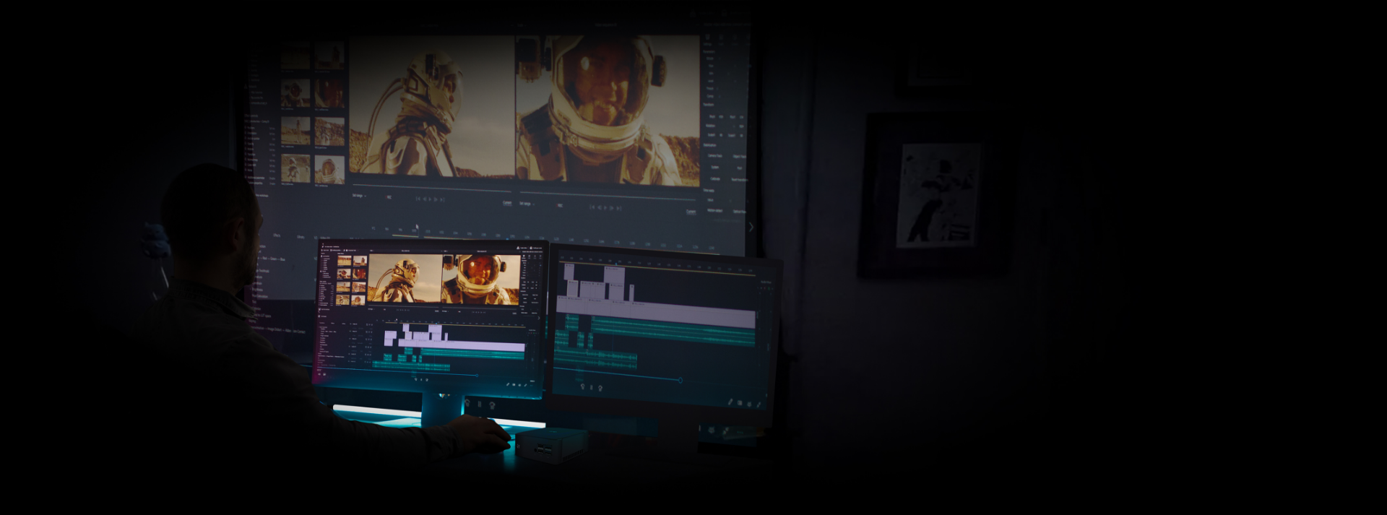Click Current under the projected left viewer

[x=507, y=203]
